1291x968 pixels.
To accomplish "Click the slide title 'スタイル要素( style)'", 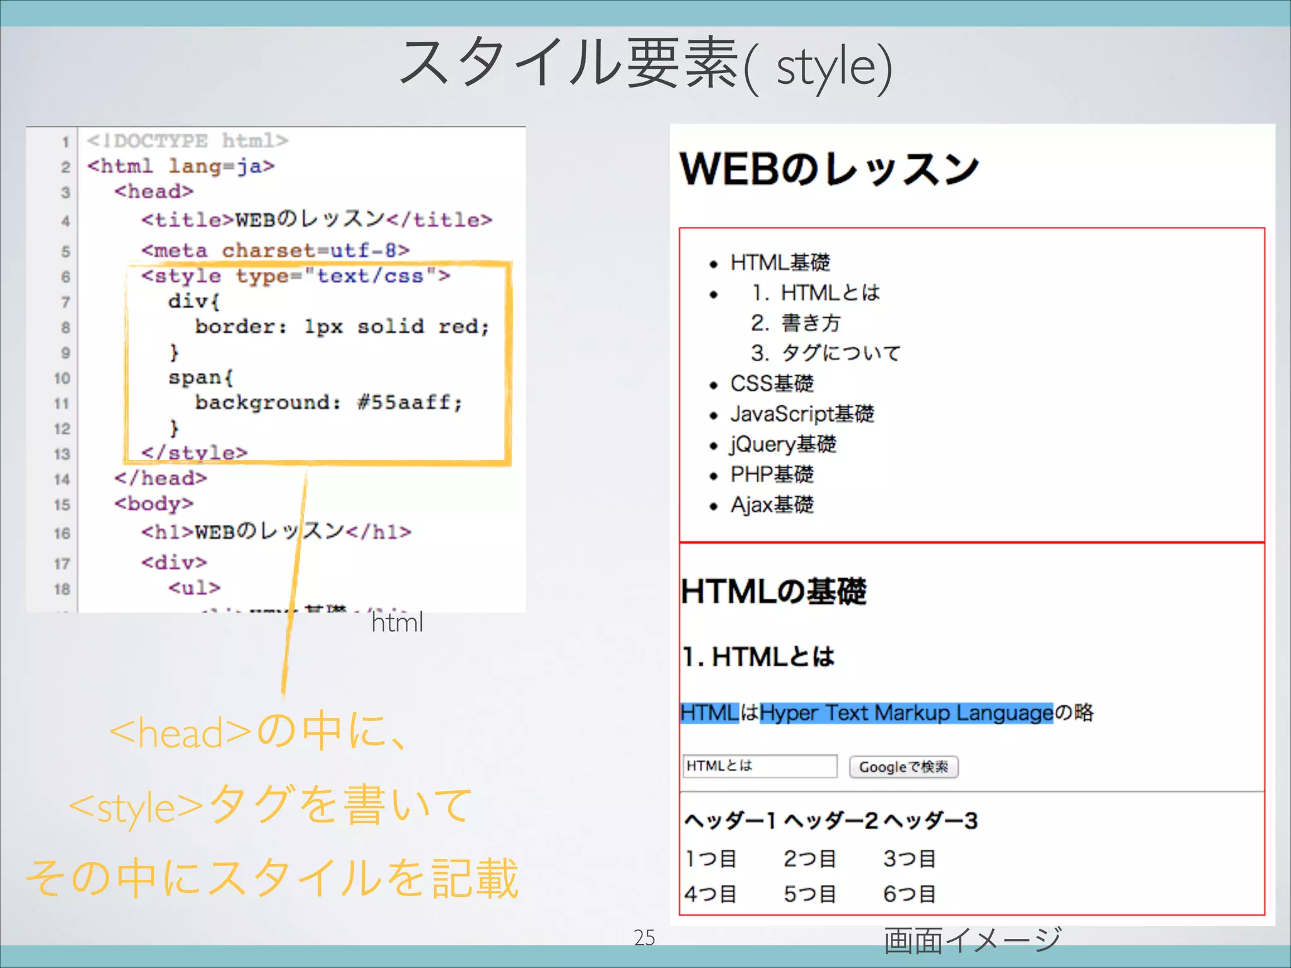I will coord(646,63).
